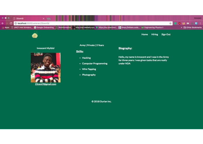The width and height of the screenshot is (203, 144).
Task: Click the Photography skill item
Action: pyautogui.click(x=89, y=75)
